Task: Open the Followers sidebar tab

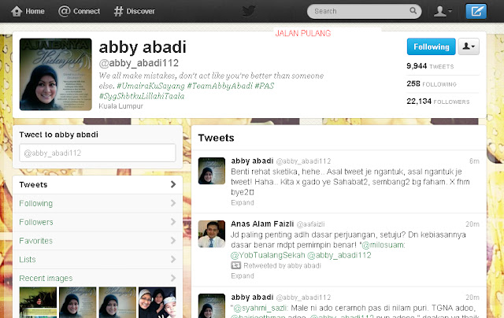Action: point(98,222)
